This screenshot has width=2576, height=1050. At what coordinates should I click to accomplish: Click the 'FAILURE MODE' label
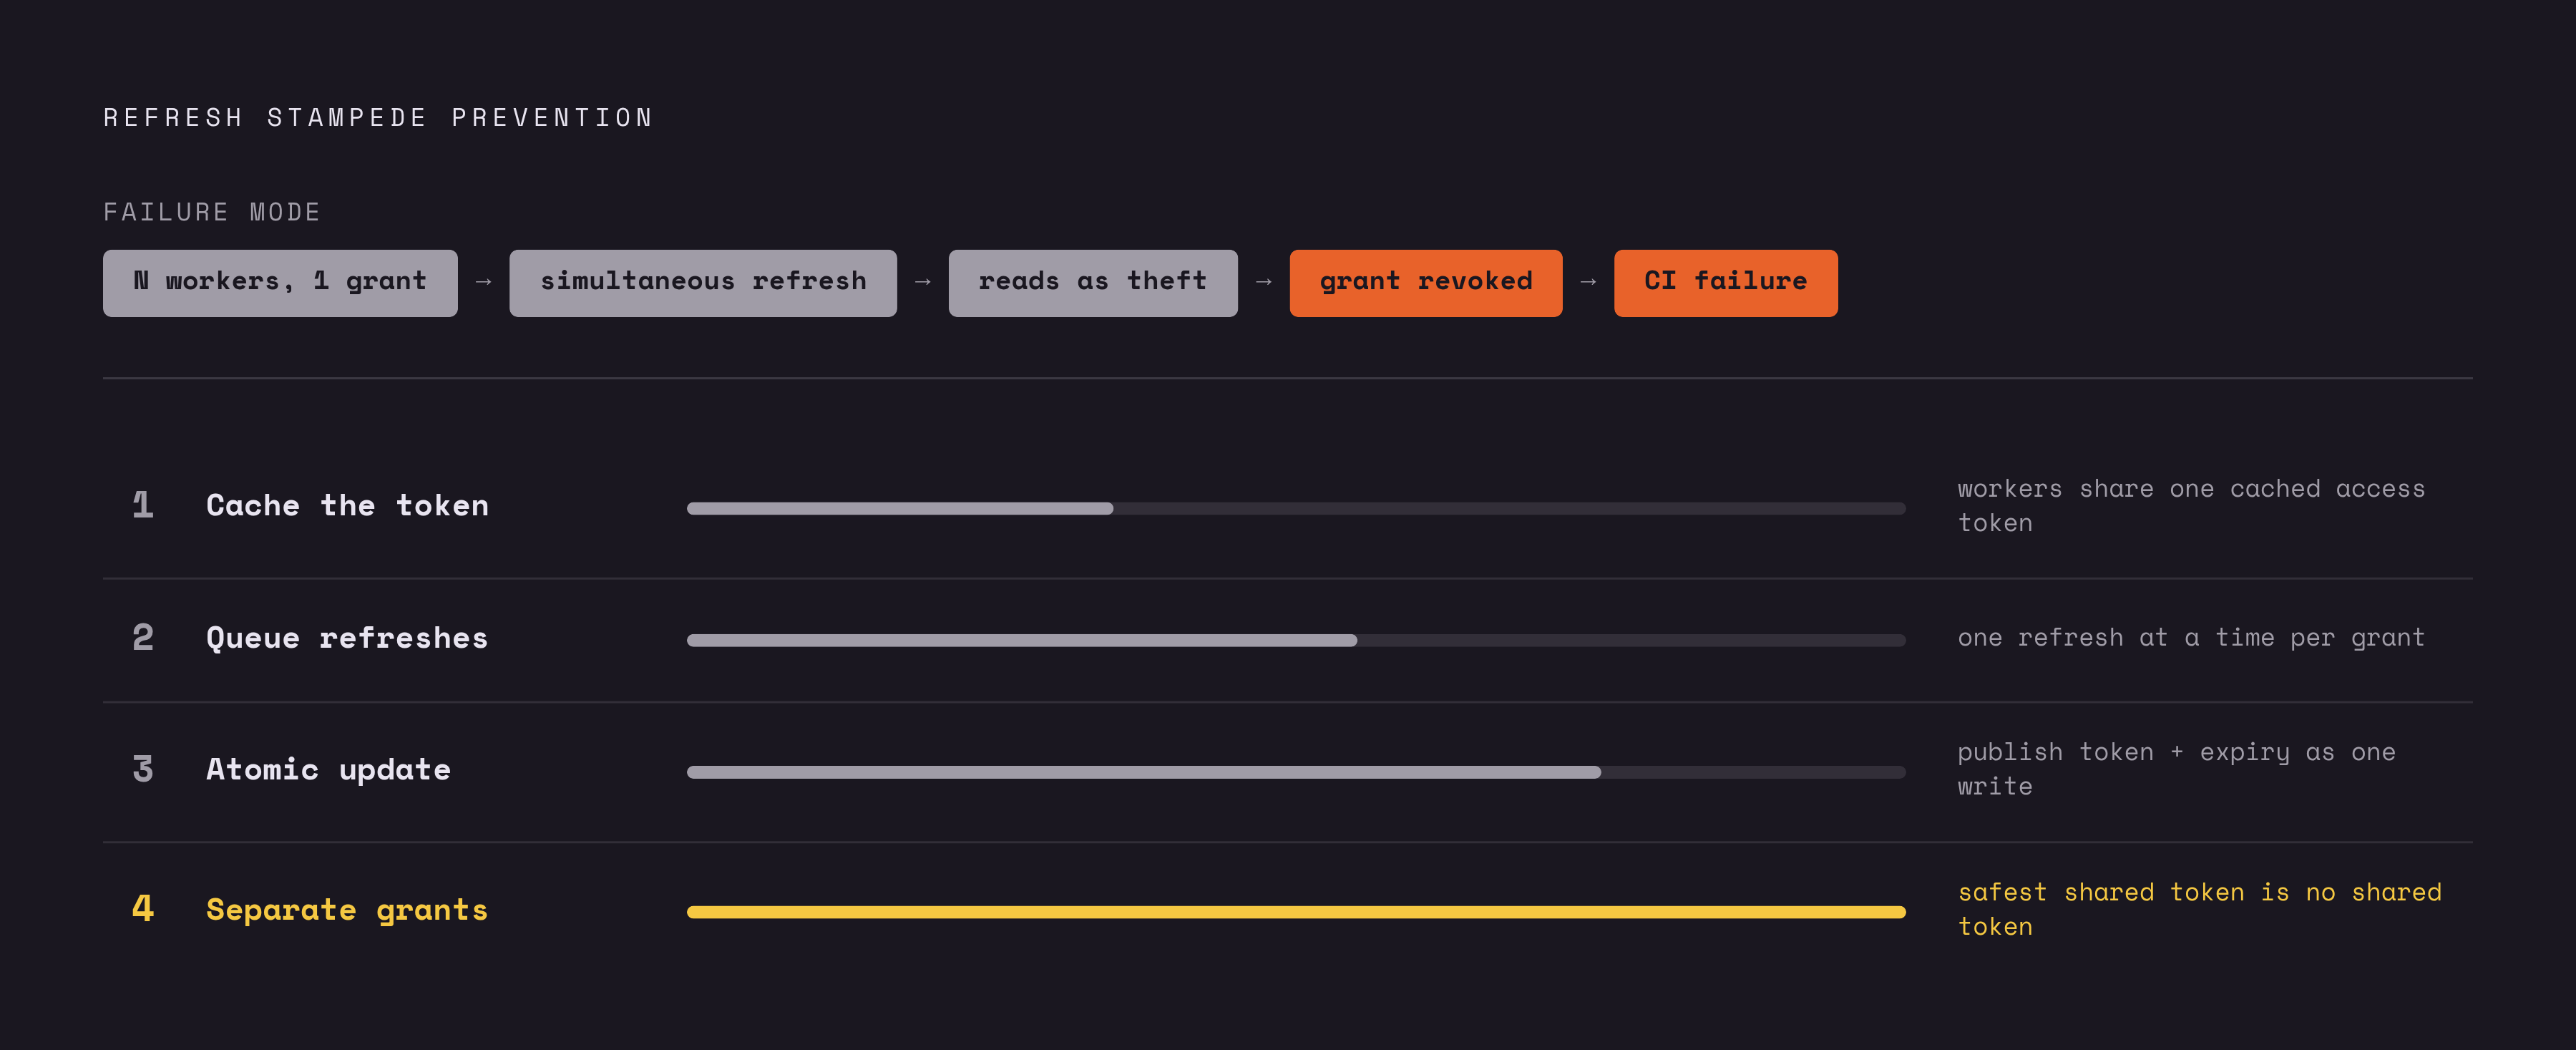[212, 212]
